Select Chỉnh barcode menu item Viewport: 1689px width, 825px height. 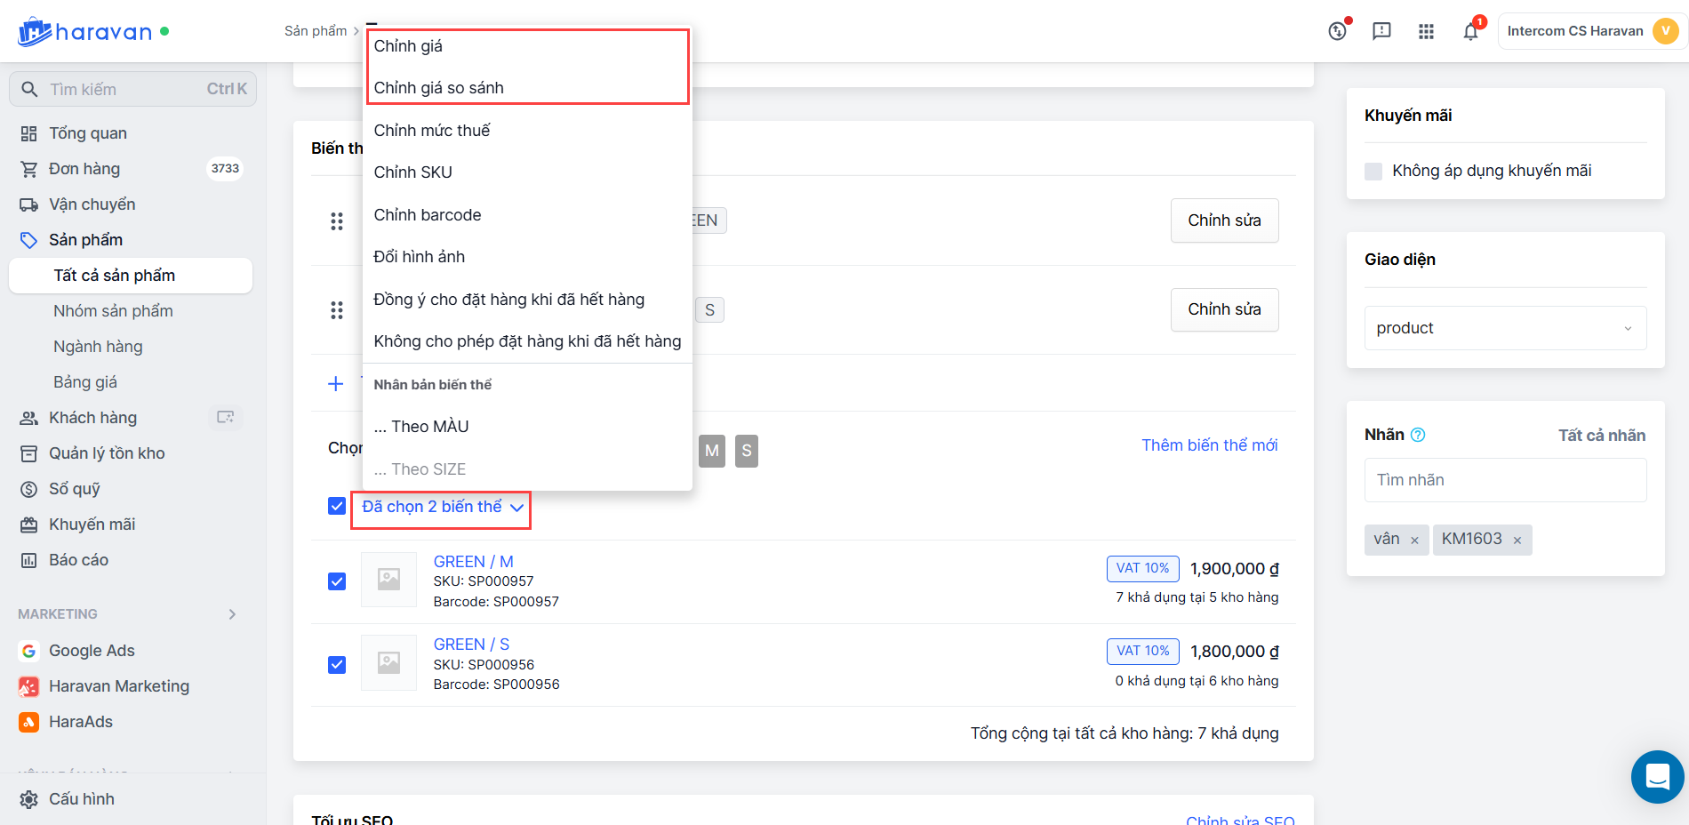tap(527, 215)
